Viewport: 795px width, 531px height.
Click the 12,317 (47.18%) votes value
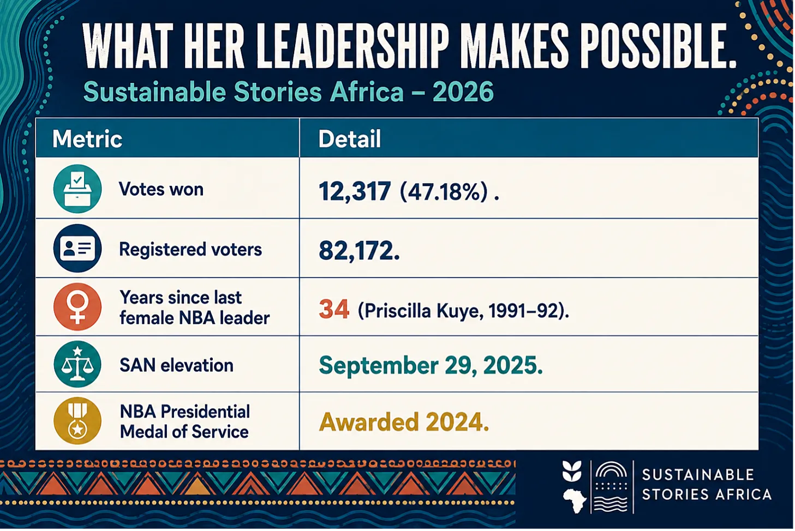tap(409, 191)
